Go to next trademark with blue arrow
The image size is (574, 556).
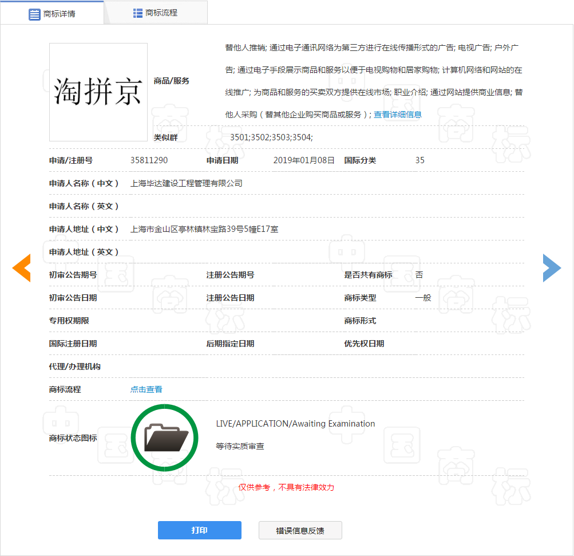(x=552, y=268)
